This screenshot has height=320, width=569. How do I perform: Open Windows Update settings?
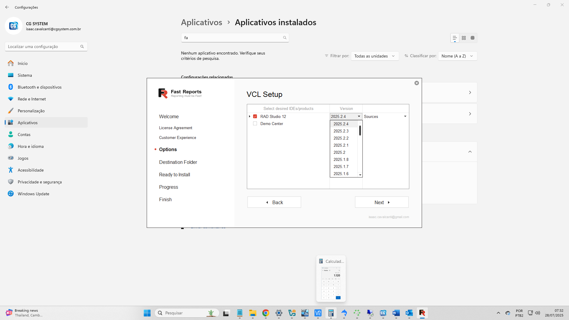point(46,194)
